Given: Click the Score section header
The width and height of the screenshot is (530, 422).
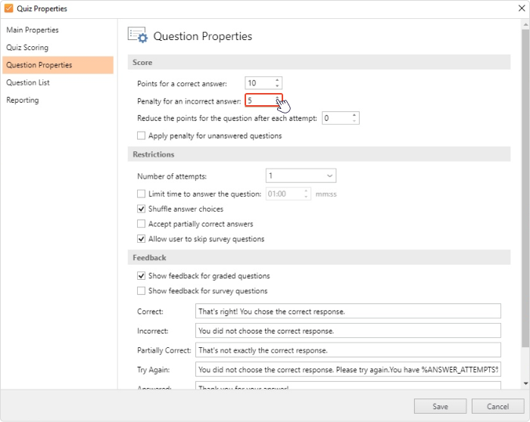Looking at the screenshot, I should 319,63.
